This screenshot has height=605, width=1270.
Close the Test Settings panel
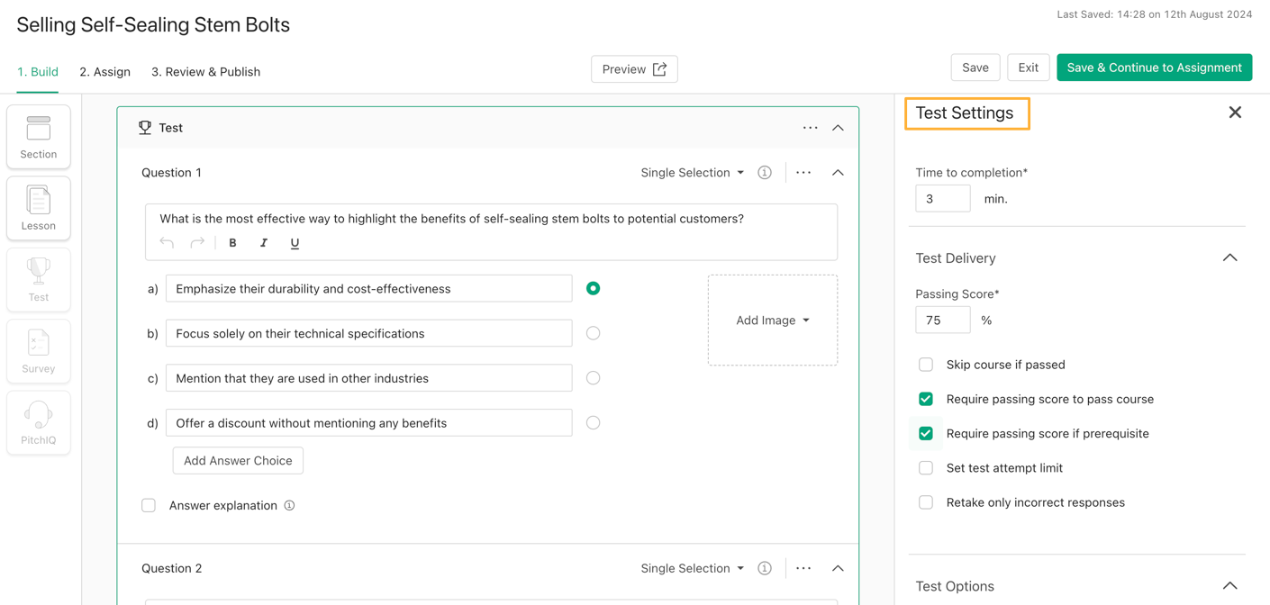pyautogui.click(x=1235, y=113)
